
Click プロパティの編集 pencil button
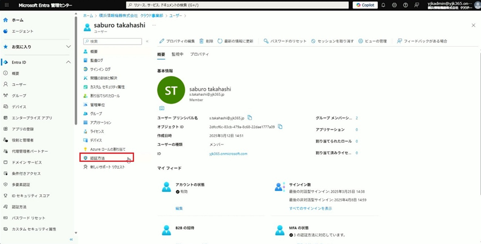click(177, 41)
